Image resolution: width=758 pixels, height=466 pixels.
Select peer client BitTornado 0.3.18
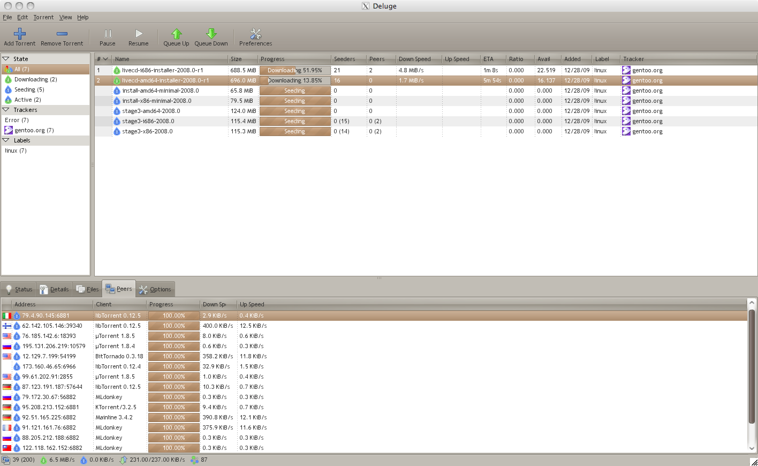pyautogui.click(x=119, y=356)
